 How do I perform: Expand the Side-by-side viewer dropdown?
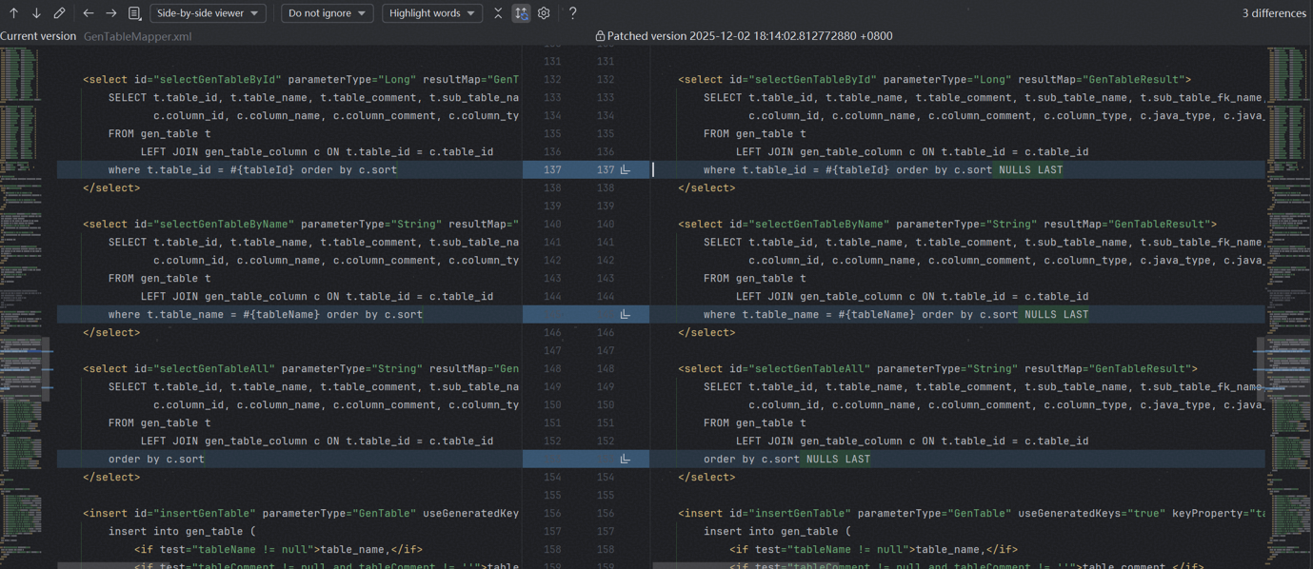[x=208, y=13]
